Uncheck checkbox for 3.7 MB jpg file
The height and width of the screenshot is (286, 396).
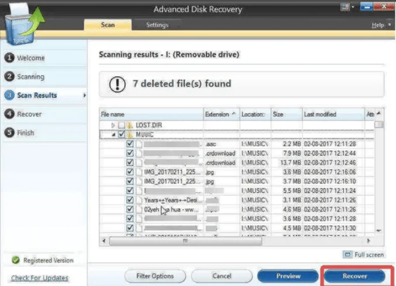pyautogui.click(x=130, y=181)
